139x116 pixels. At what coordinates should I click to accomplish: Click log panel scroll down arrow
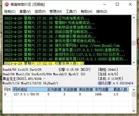(134, 62)
